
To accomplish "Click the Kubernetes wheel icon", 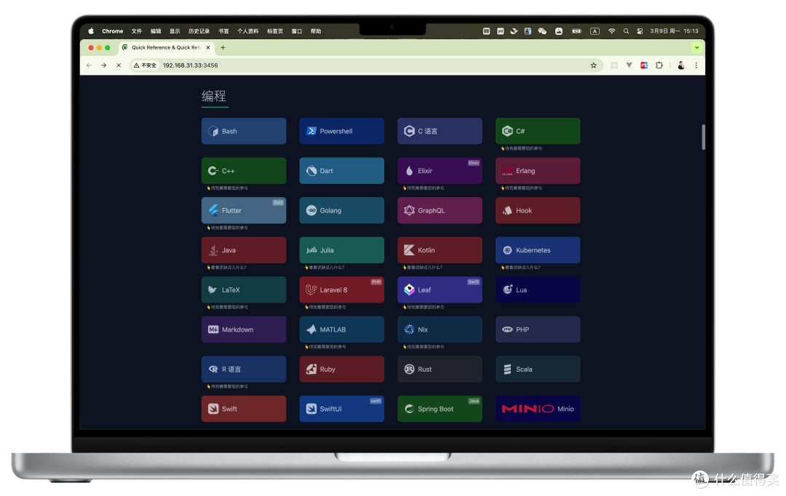I will pos(507,250).
